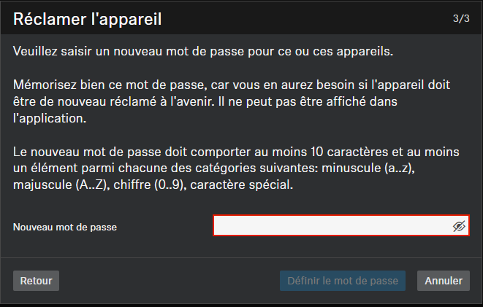Click the paragraph beginning with Mémorisez bien

point(232,101)
